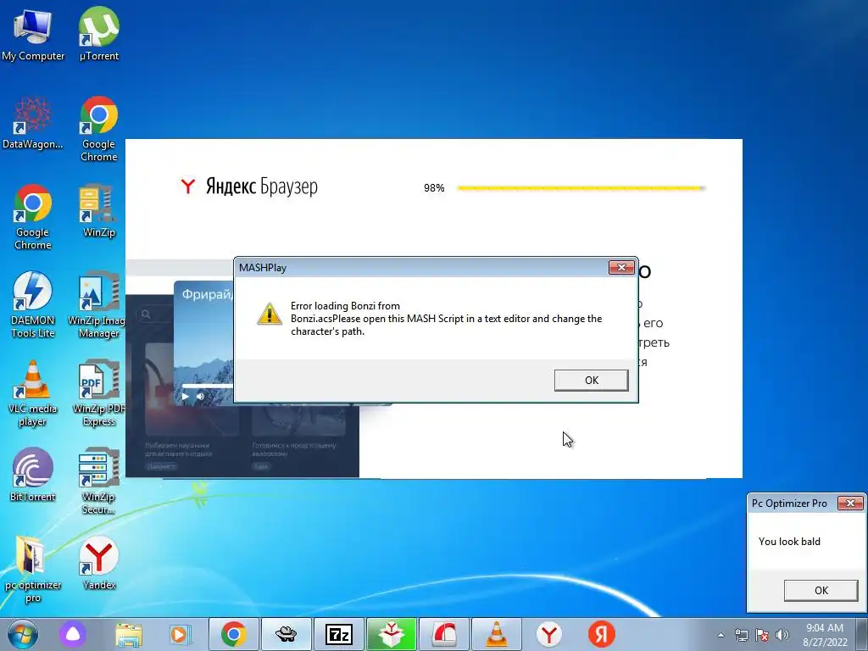This screenshot has width=868, height=651.
Task: Select the Google Chrome shortcut above DAEMON Tools
Action: [x=33, y=217]
